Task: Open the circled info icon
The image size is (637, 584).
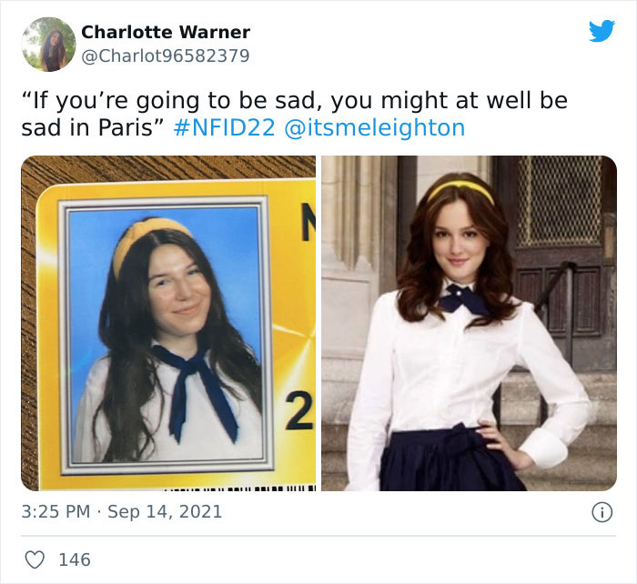Action: (x=602, y=512)
